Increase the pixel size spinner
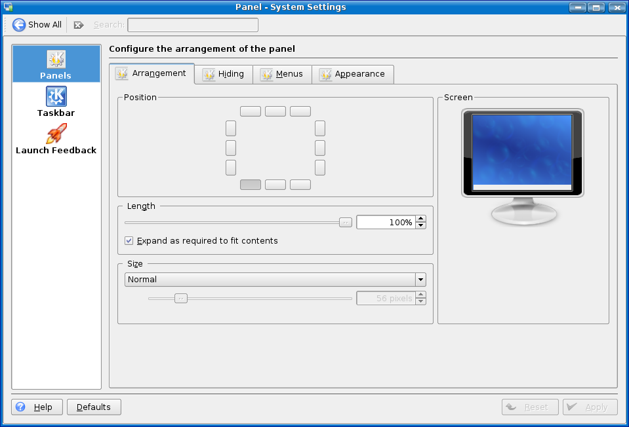 (x=420, y=295)
